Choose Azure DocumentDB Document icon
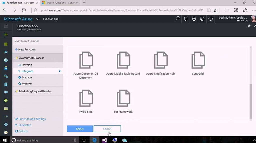 (x=86, y=60)
